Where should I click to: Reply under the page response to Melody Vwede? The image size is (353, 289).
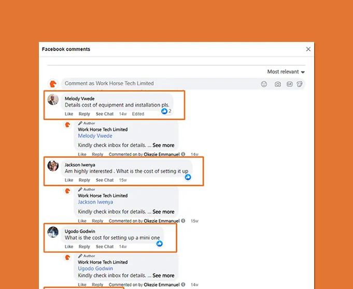(97, 154)
